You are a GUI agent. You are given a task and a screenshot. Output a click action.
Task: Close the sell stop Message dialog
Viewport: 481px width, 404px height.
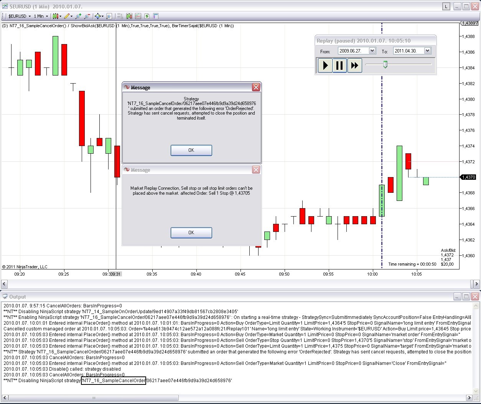point(256,170)
